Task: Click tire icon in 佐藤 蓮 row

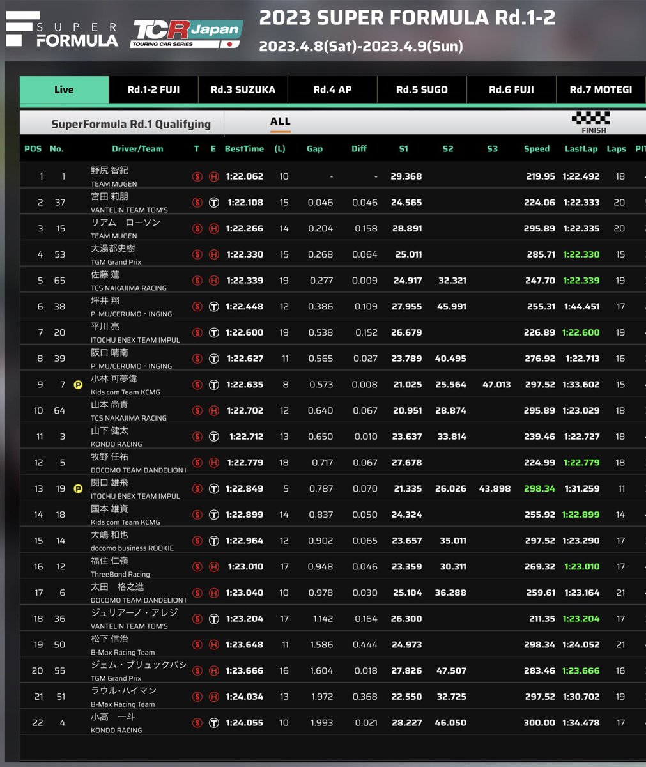Action: coord(197,281)
